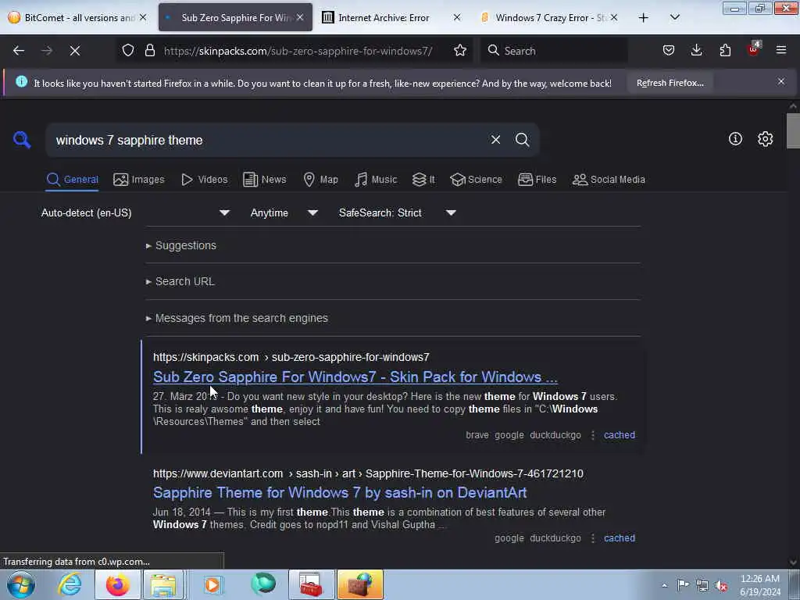Open the Pocket save icon

[x=669, y=51]
